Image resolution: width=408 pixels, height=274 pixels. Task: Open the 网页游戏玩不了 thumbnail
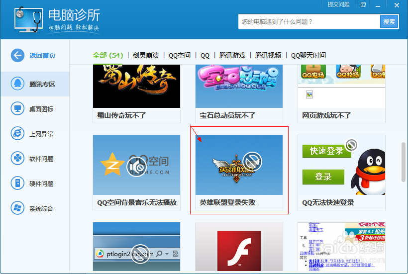341,86
